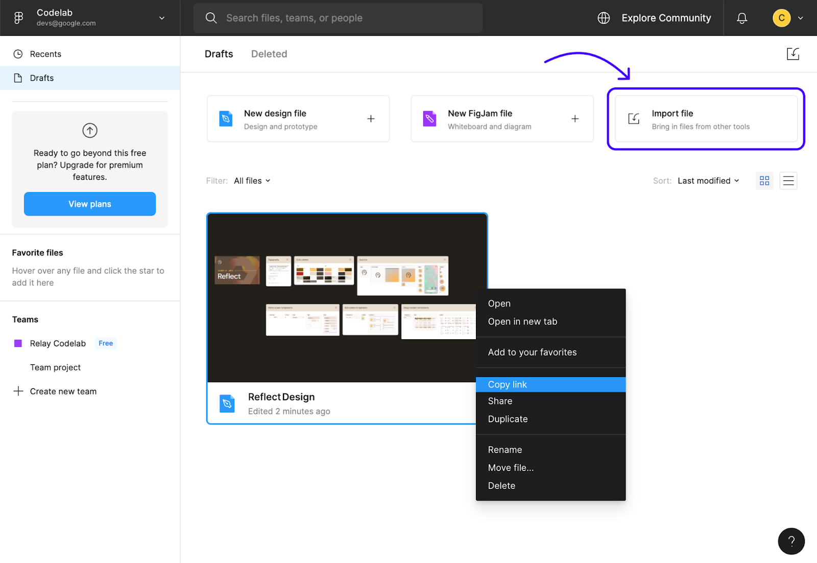The width and height of the screenshot is (817, 563).
Task: Create a New design file
Action: (x=298, y=119)
